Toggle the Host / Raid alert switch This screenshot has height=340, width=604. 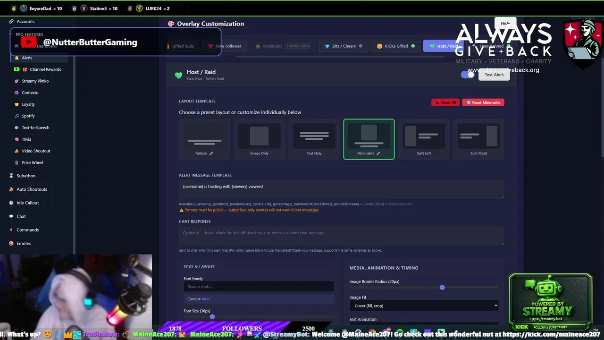coord(468,75)
